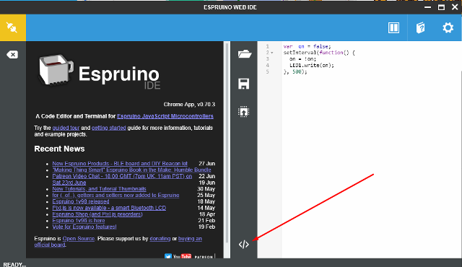The width and height of the screenshot is (462, 267).
Task: Click the YouTube logo at the bottom
Action: (182, 256)
